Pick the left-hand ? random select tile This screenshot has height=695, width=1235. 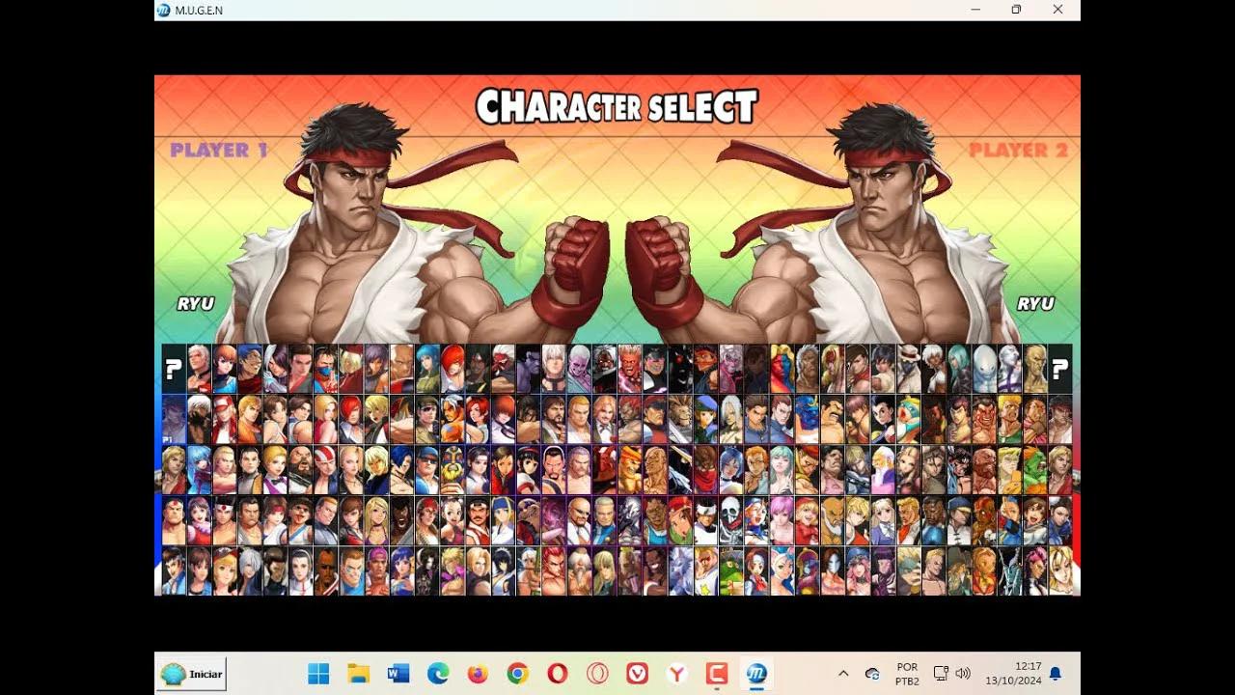click(x=174, y=368)
